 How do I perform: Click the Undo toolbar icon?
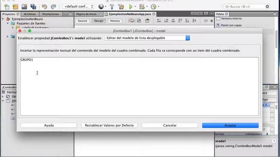[44, 7]
